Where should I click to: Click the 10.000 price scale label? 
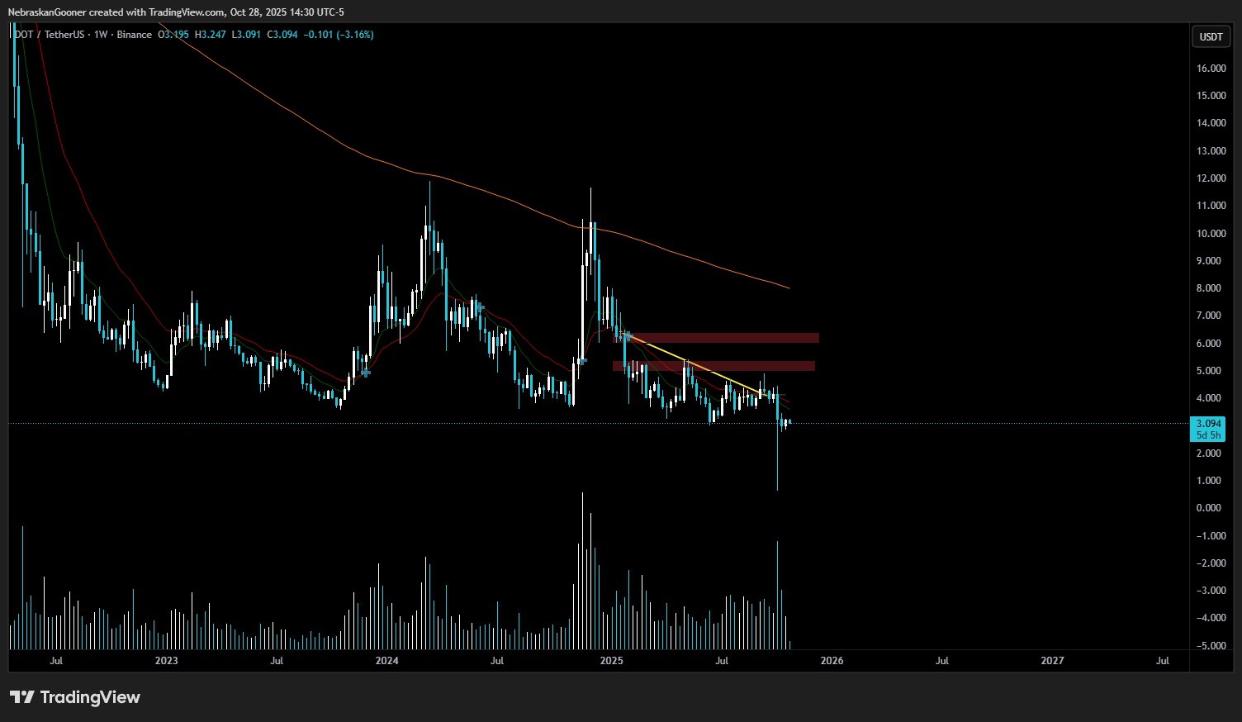1211,234
